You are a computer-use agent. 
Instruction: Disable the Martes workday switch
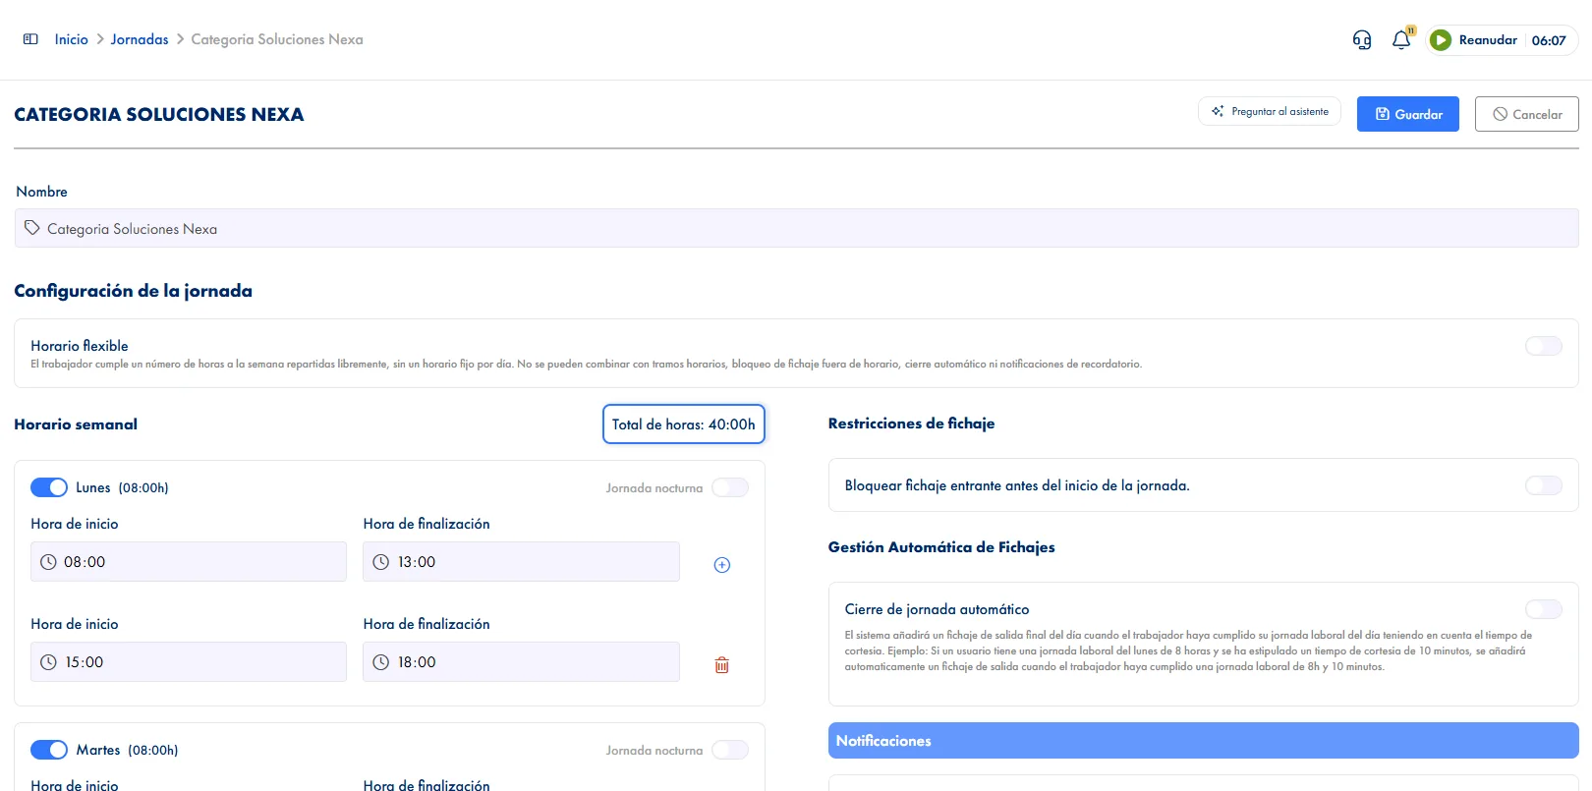click(x=49, y=750)
